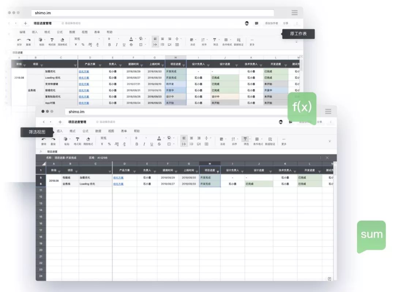Click Data Validation (数据验证) icon in back window

[x=238, y=40]
